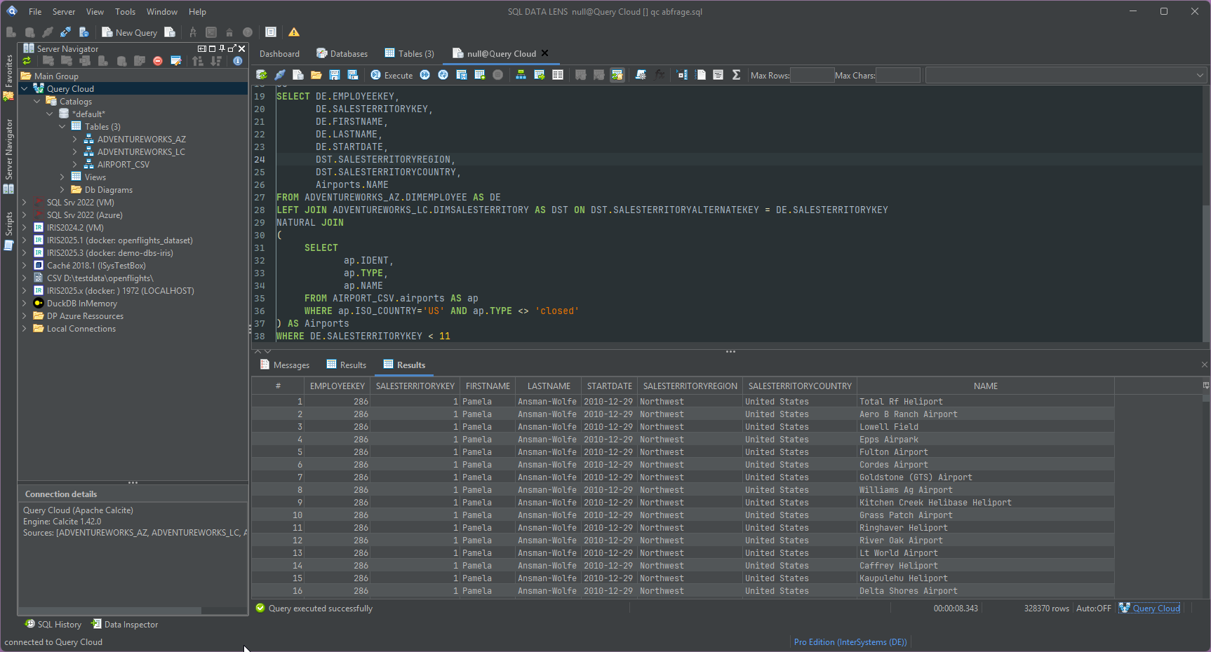
Task: Refresh database connection icon in query toolbar
Action: click(x=262, y=75)
